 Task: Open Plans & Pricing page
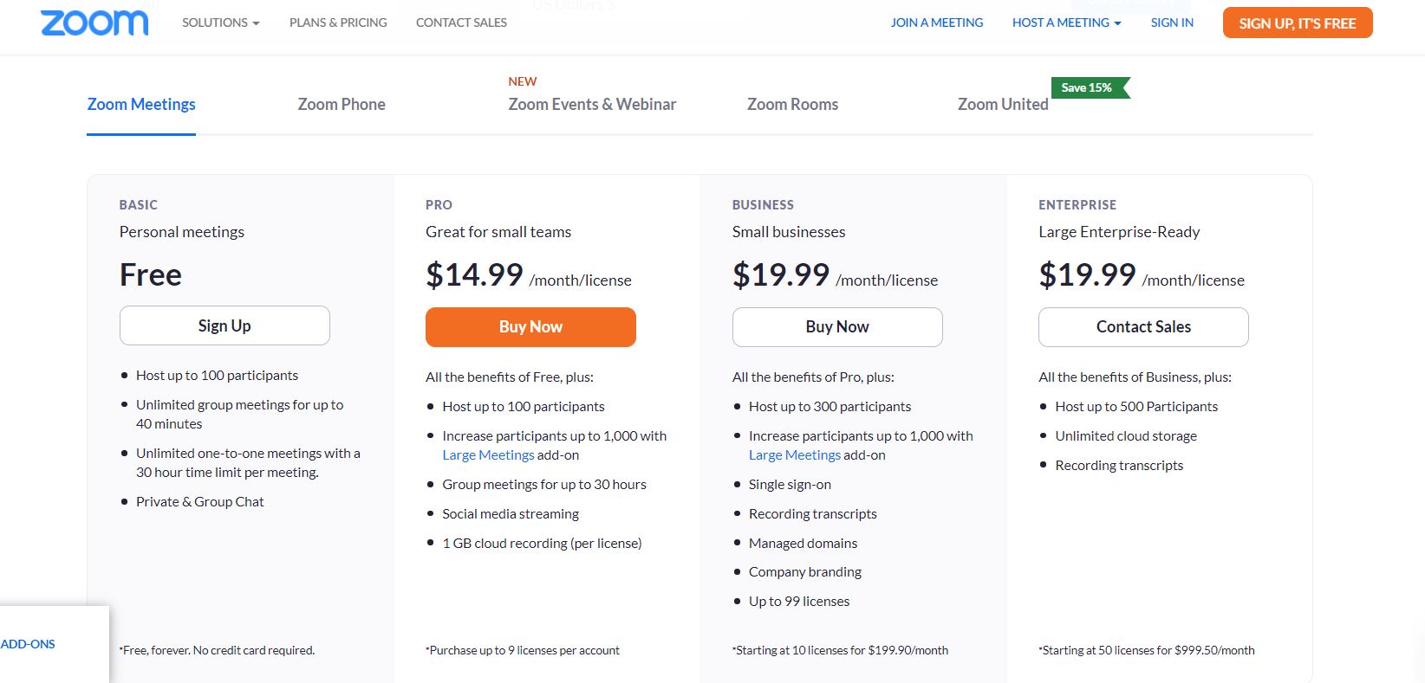338,23
